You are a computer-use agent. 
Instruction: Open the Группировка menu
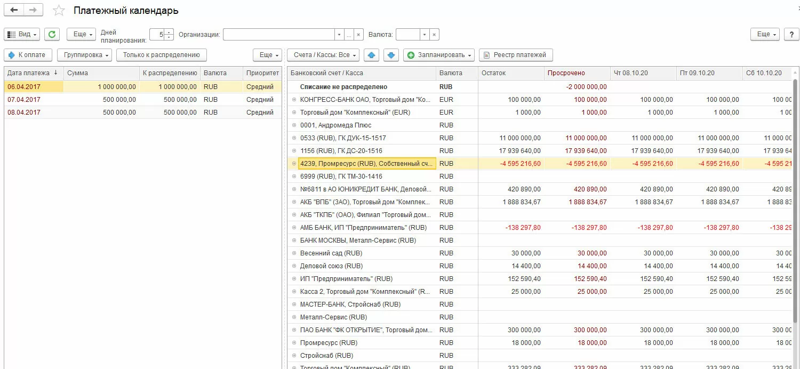click(84, 55)
